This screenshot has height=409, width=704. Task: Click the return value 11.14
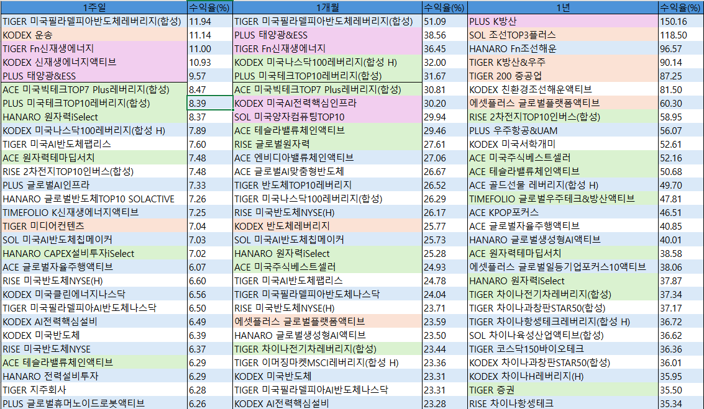(209, 35)
